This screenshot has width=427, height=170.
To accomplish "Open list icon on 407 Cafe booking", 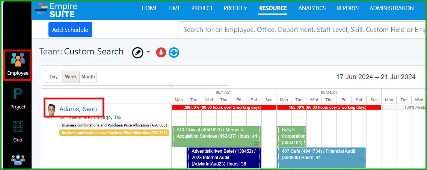I will 361,159.
